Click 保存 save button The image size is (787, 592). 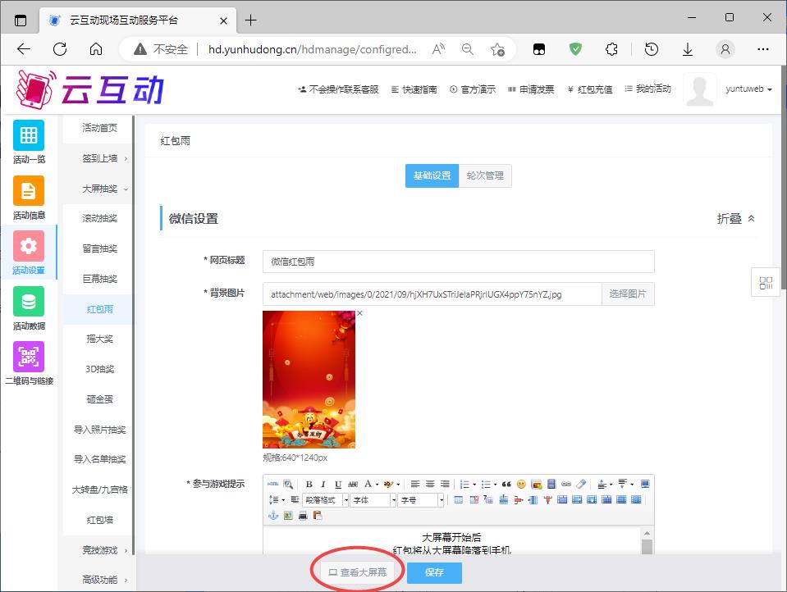434,572
